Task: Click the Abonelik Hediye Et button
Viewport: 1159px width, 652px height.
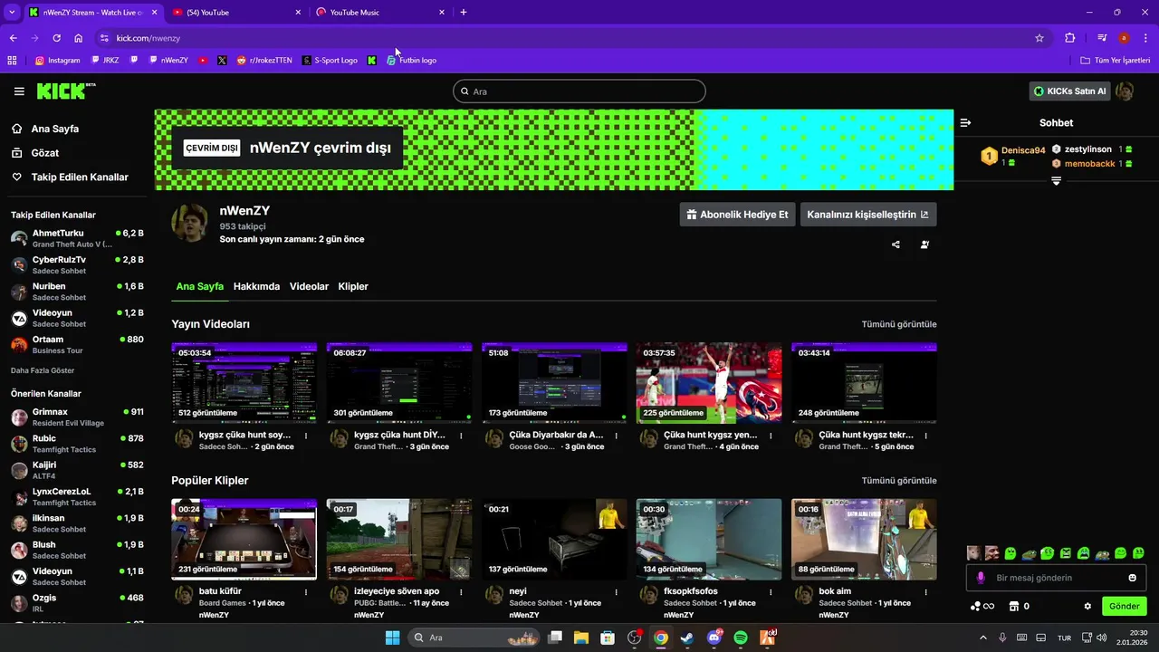Action: pyautogui.click(x=736, y=215)
